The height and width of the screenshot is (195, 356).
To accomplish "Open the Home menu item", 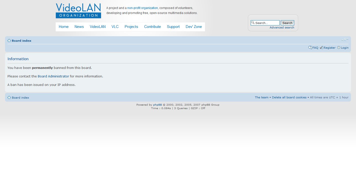I will pos(64,27).
